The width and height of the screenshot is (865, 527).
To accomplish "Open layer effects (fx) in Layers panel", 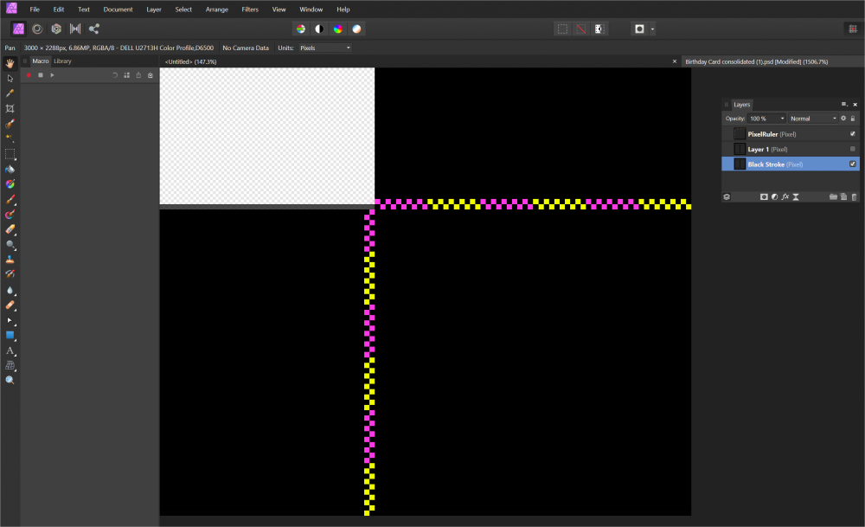I will 785,197.
